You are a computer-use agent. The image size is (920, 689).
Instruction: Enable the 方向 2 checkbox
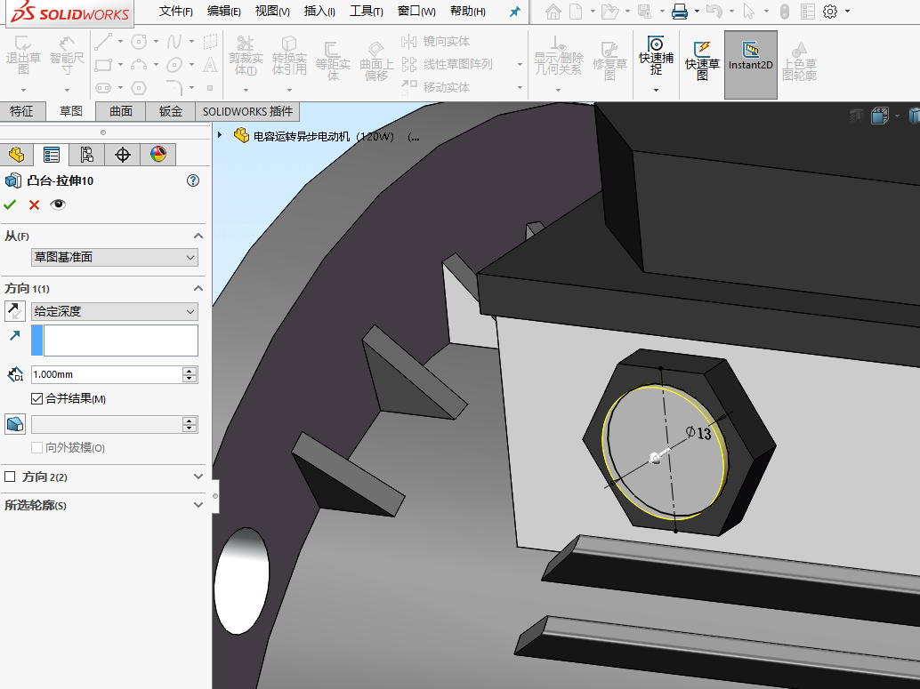10,477
